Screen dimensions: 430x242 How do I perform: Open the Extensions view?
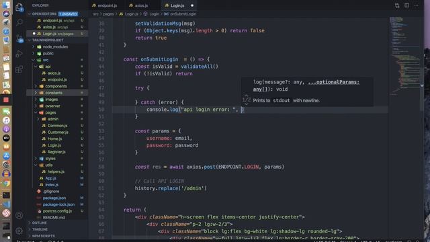[x=19, y=69]
